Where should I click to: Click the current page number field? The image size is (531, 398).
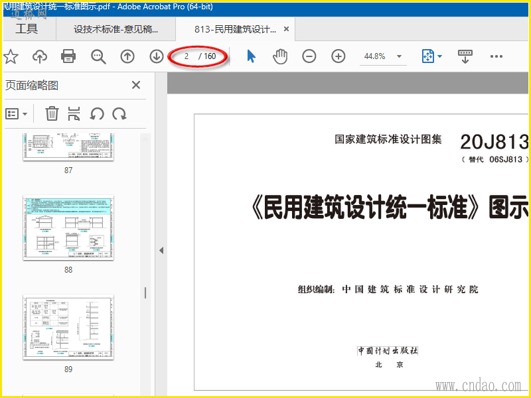click(x=187, y=56)
